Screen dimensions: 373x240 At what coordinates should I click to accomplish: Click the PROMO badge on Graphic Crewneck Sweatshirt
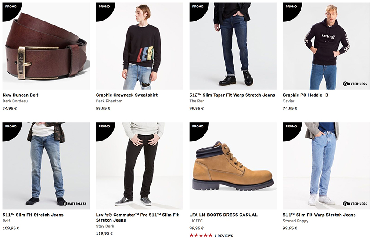click(104, 7)
